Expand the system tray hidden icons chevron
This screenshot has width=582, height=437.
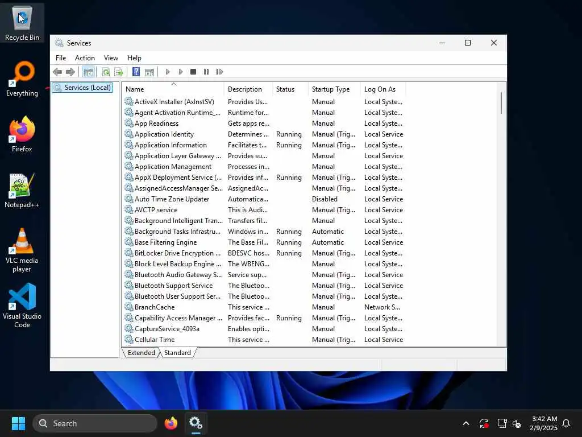tap(466, 423)
